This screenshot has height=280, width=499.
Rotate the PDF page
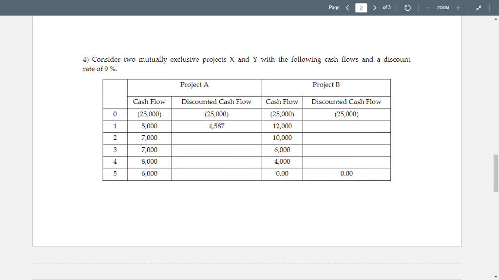tap(407, 7)
